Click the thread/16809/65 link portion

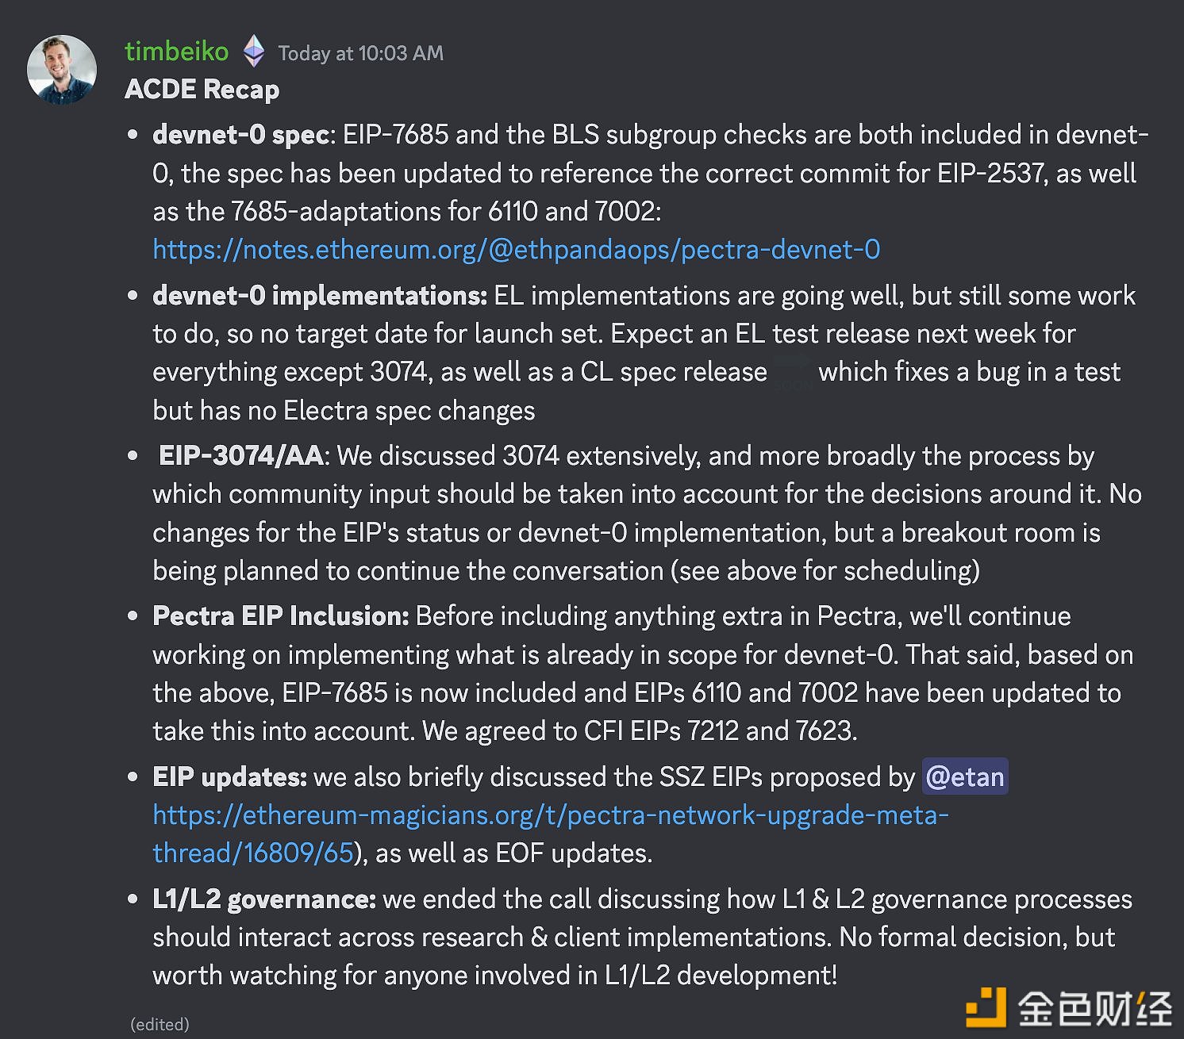(253, 853)
